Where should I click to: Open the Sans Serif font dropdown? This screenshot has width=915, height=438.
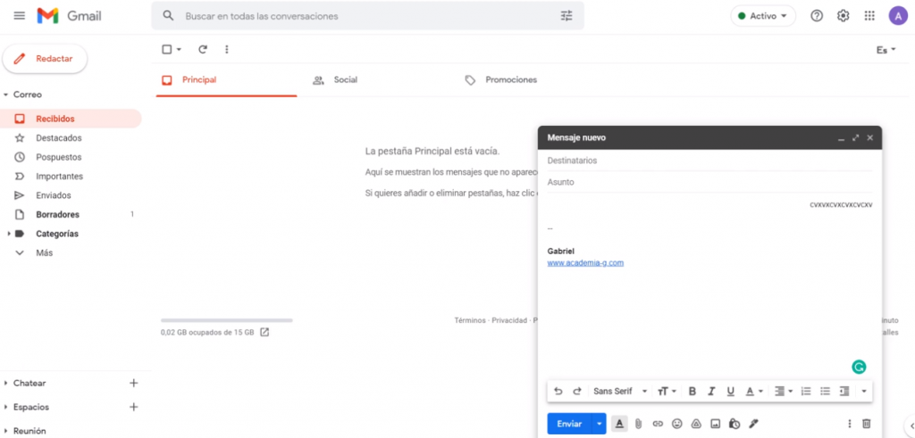(x=617, y=391)
